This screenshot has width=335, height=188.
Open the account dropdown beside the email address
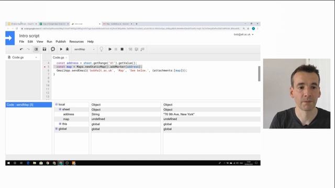253,34
